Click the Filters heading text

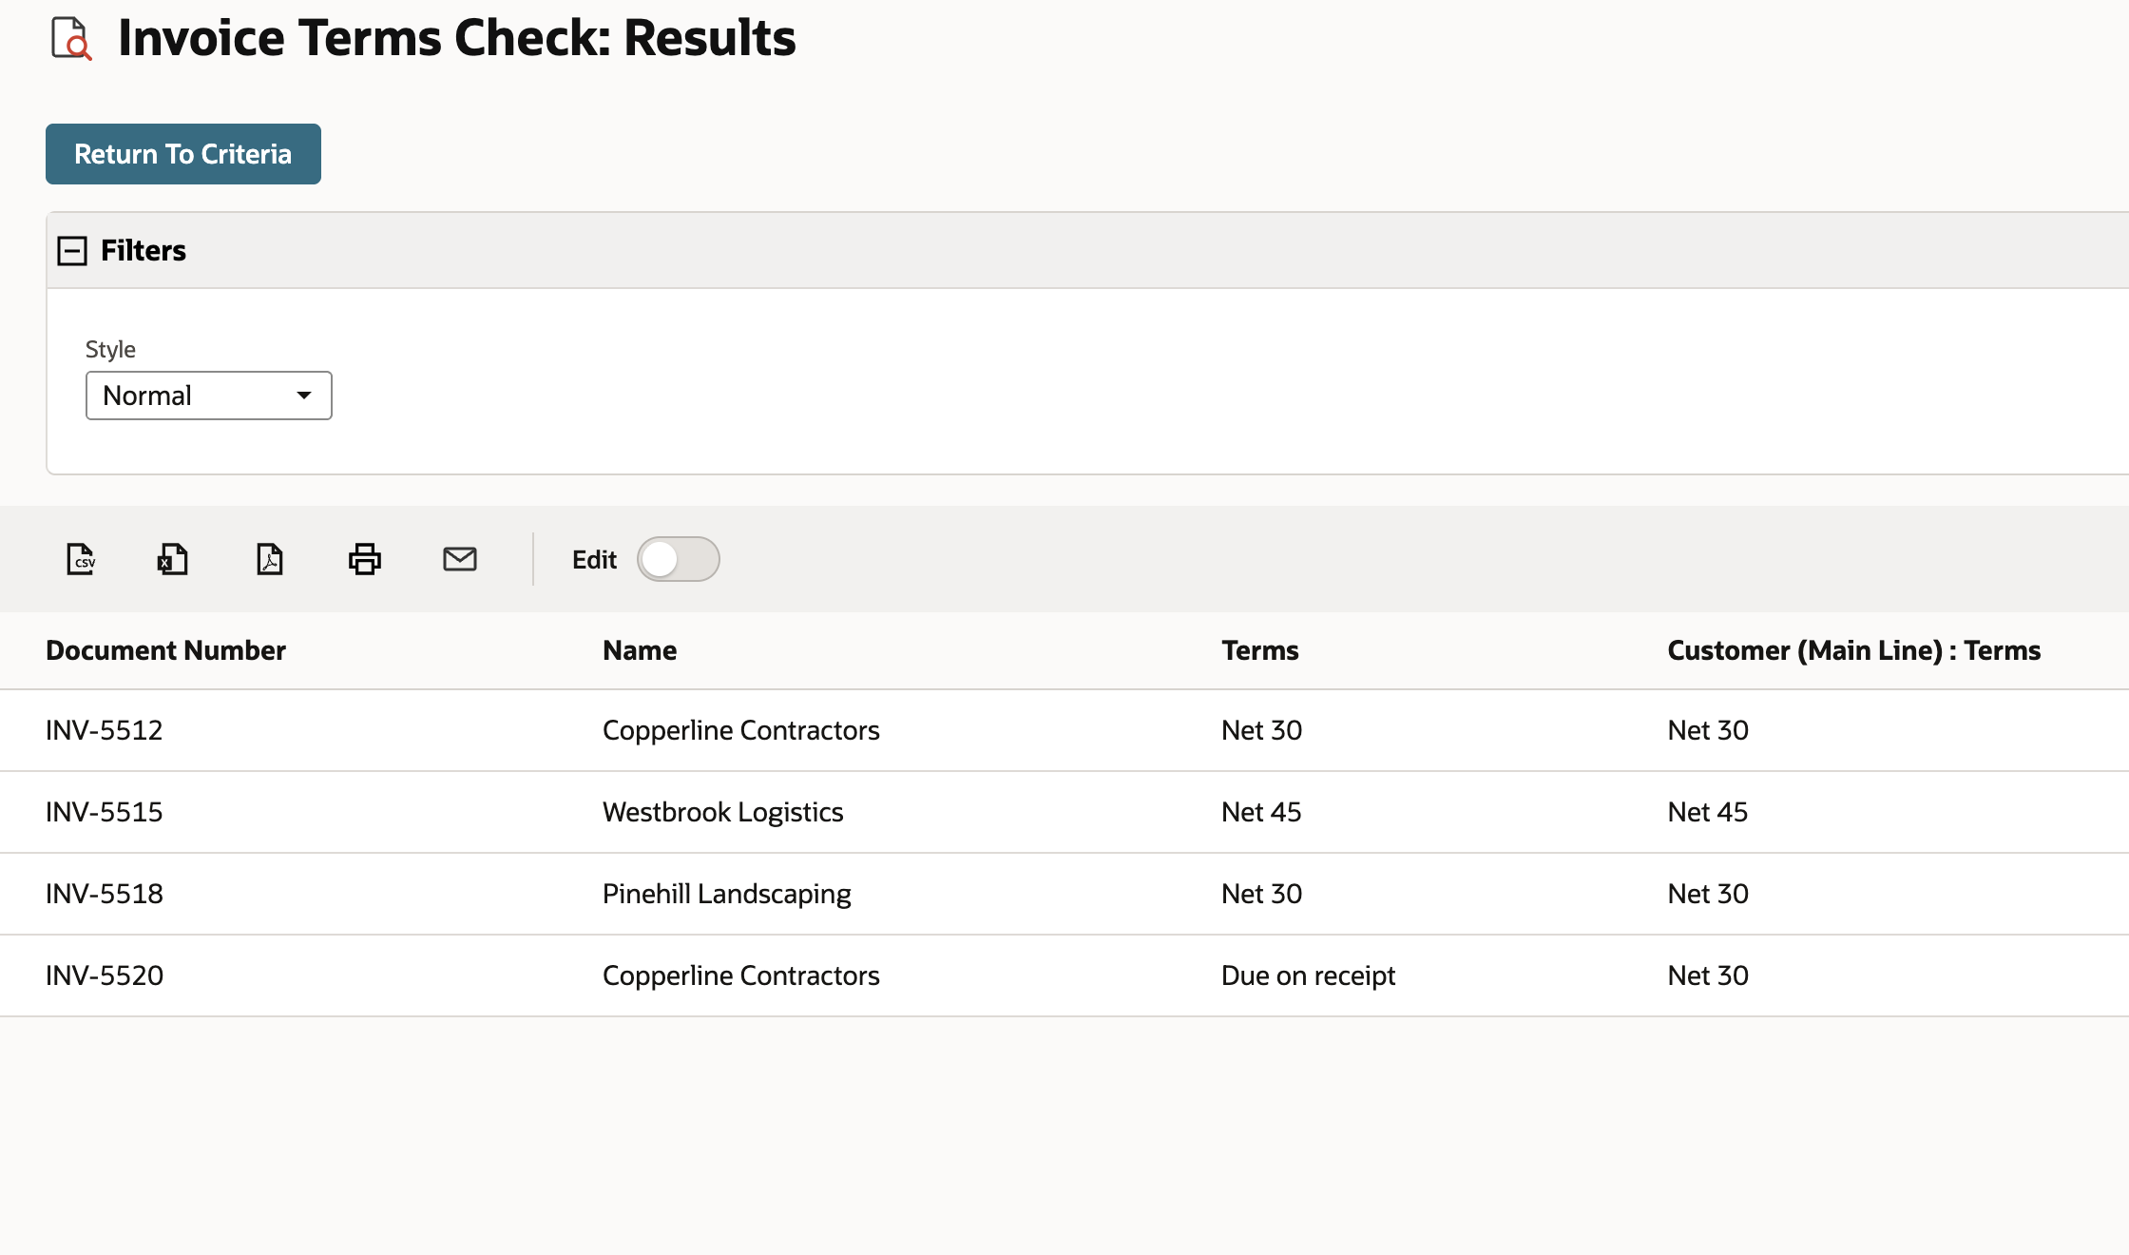click(x=144, y=251)
